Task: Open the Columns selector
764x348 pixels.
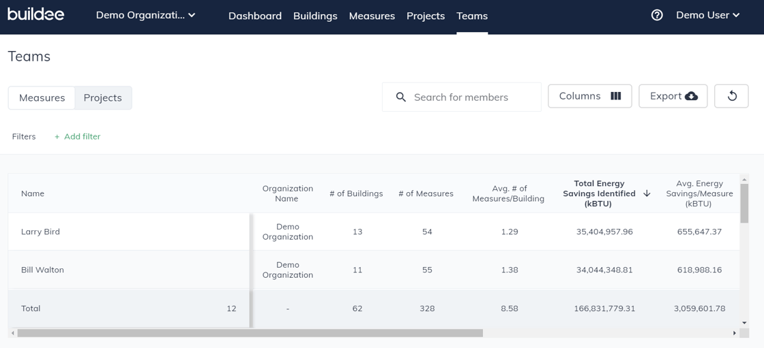Action: pos(589,96)
